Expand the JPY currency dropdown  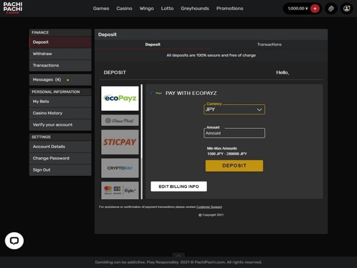point(234,109)
